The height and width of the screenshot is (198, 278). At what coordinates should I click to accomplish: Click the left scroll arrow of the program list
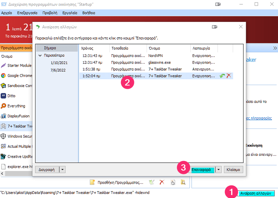[x=2, y=174]
